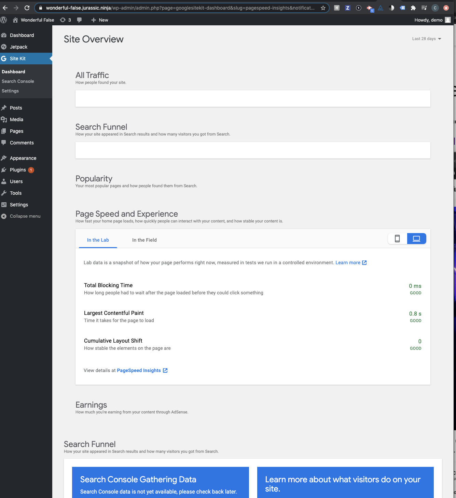Switch to the In the Field tab
The height and width of the screenshot is (498, 456).
pos(144,240)
